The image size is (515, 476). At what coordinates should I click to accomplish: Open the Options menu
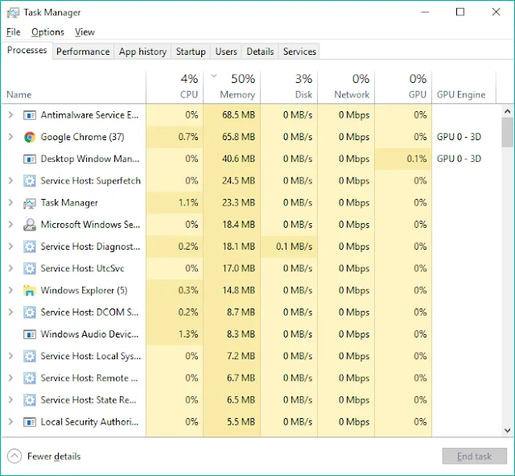tap(47, 32)
